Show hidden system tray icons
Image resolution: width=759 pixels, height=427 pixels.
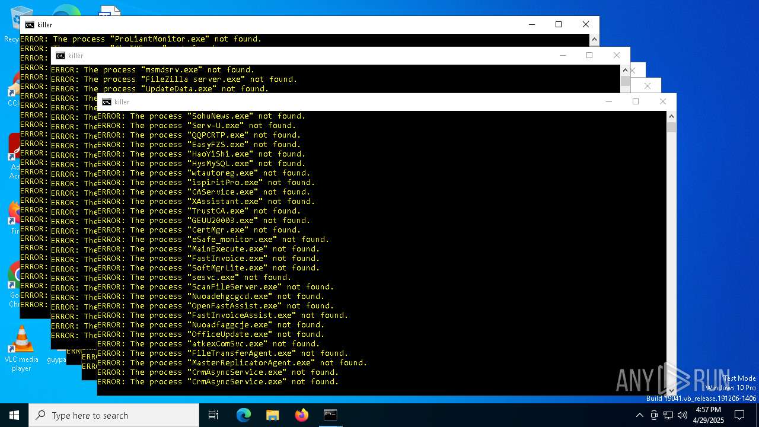tap(639, 415)
